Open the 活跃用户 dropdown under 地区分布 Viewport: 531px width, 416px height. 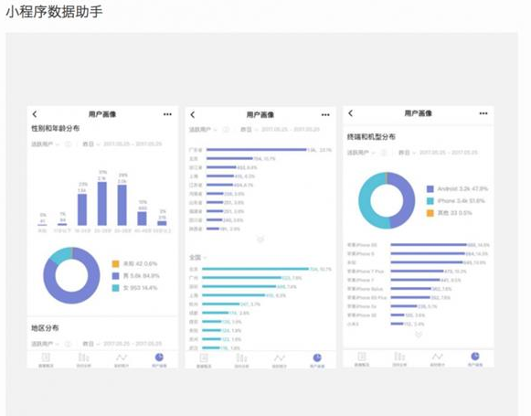click(x=45, y=344)
